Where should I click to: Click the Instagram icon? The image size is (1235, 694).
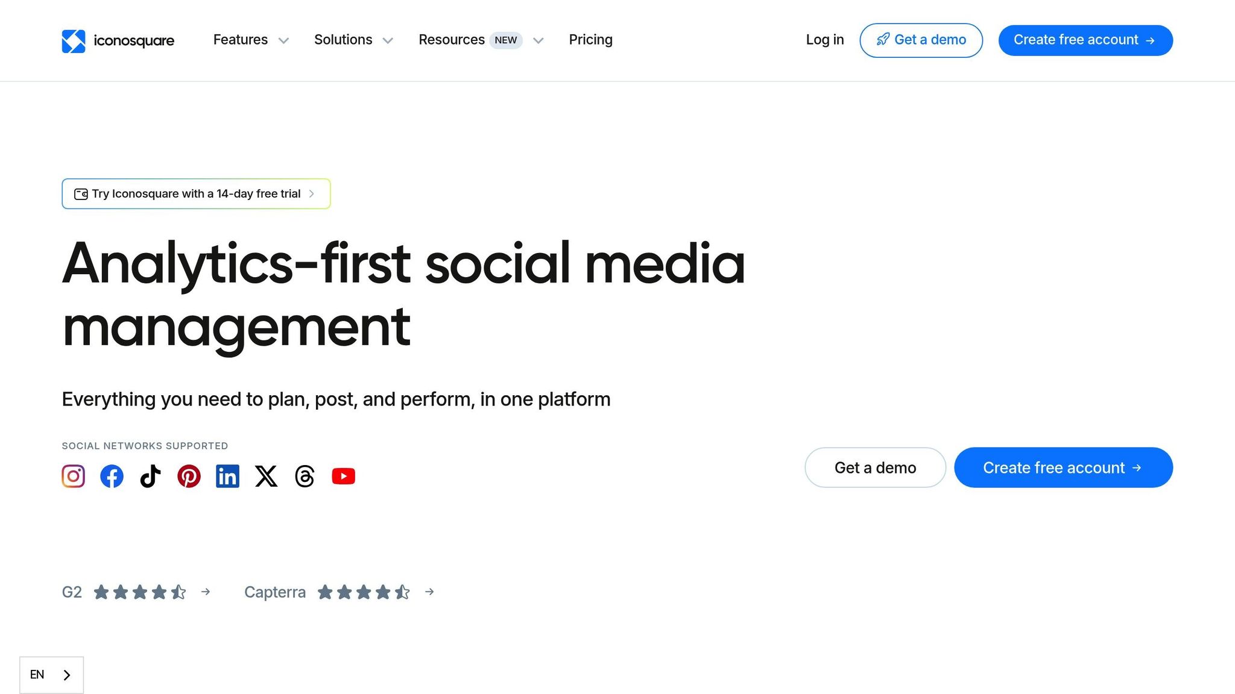click(74, 476)
